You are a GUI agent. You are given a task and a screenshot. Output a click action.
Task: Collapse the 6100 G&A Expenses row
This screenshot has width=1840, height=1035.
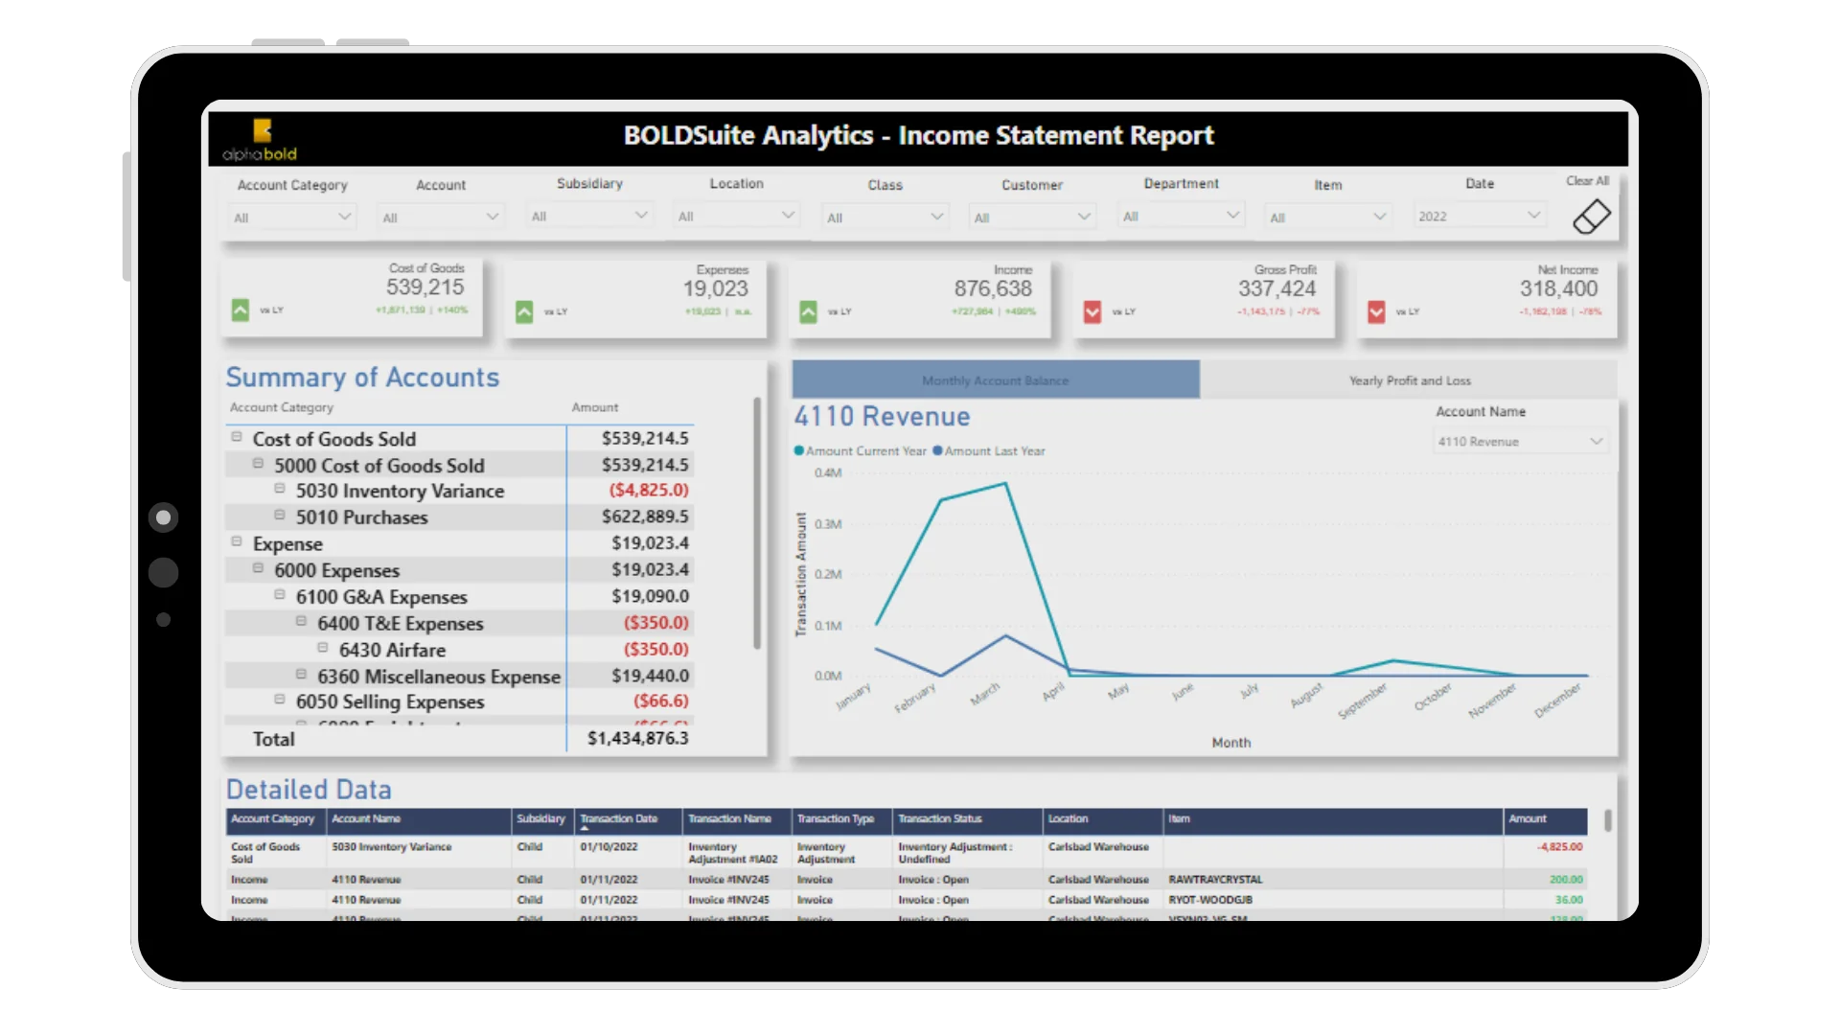(x=280, y=595)
